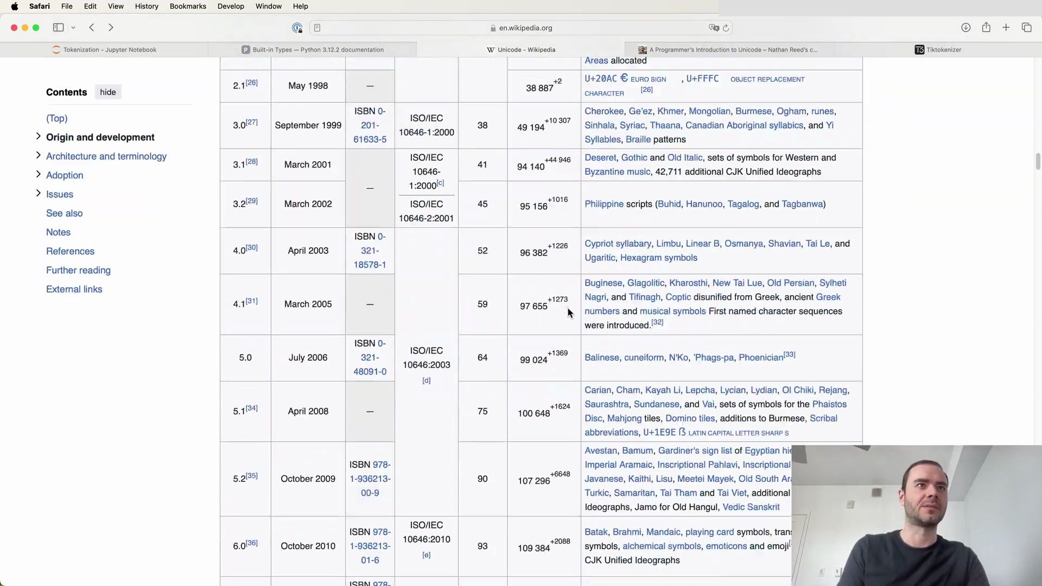1042x586 pixels.
Task: Open the Glagolitic link
Action: pyautogui.click(x=645, y=283)
